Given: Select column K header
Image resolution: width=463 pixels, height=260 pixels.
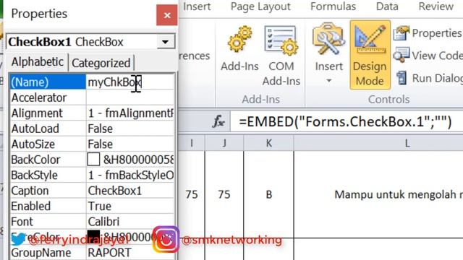Looking at the screenshot, I should pyautogui.click(x=268, y=143).
